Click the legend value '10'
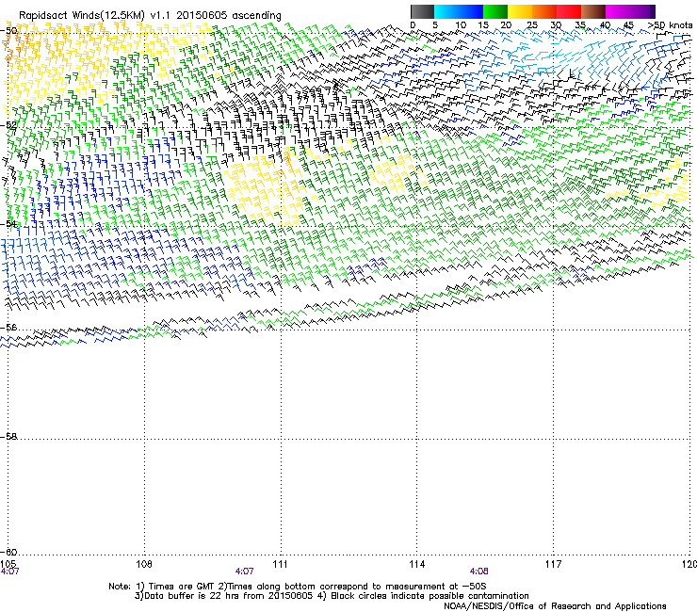This screenshot has height=612, width=697. (x=461, y=25)
